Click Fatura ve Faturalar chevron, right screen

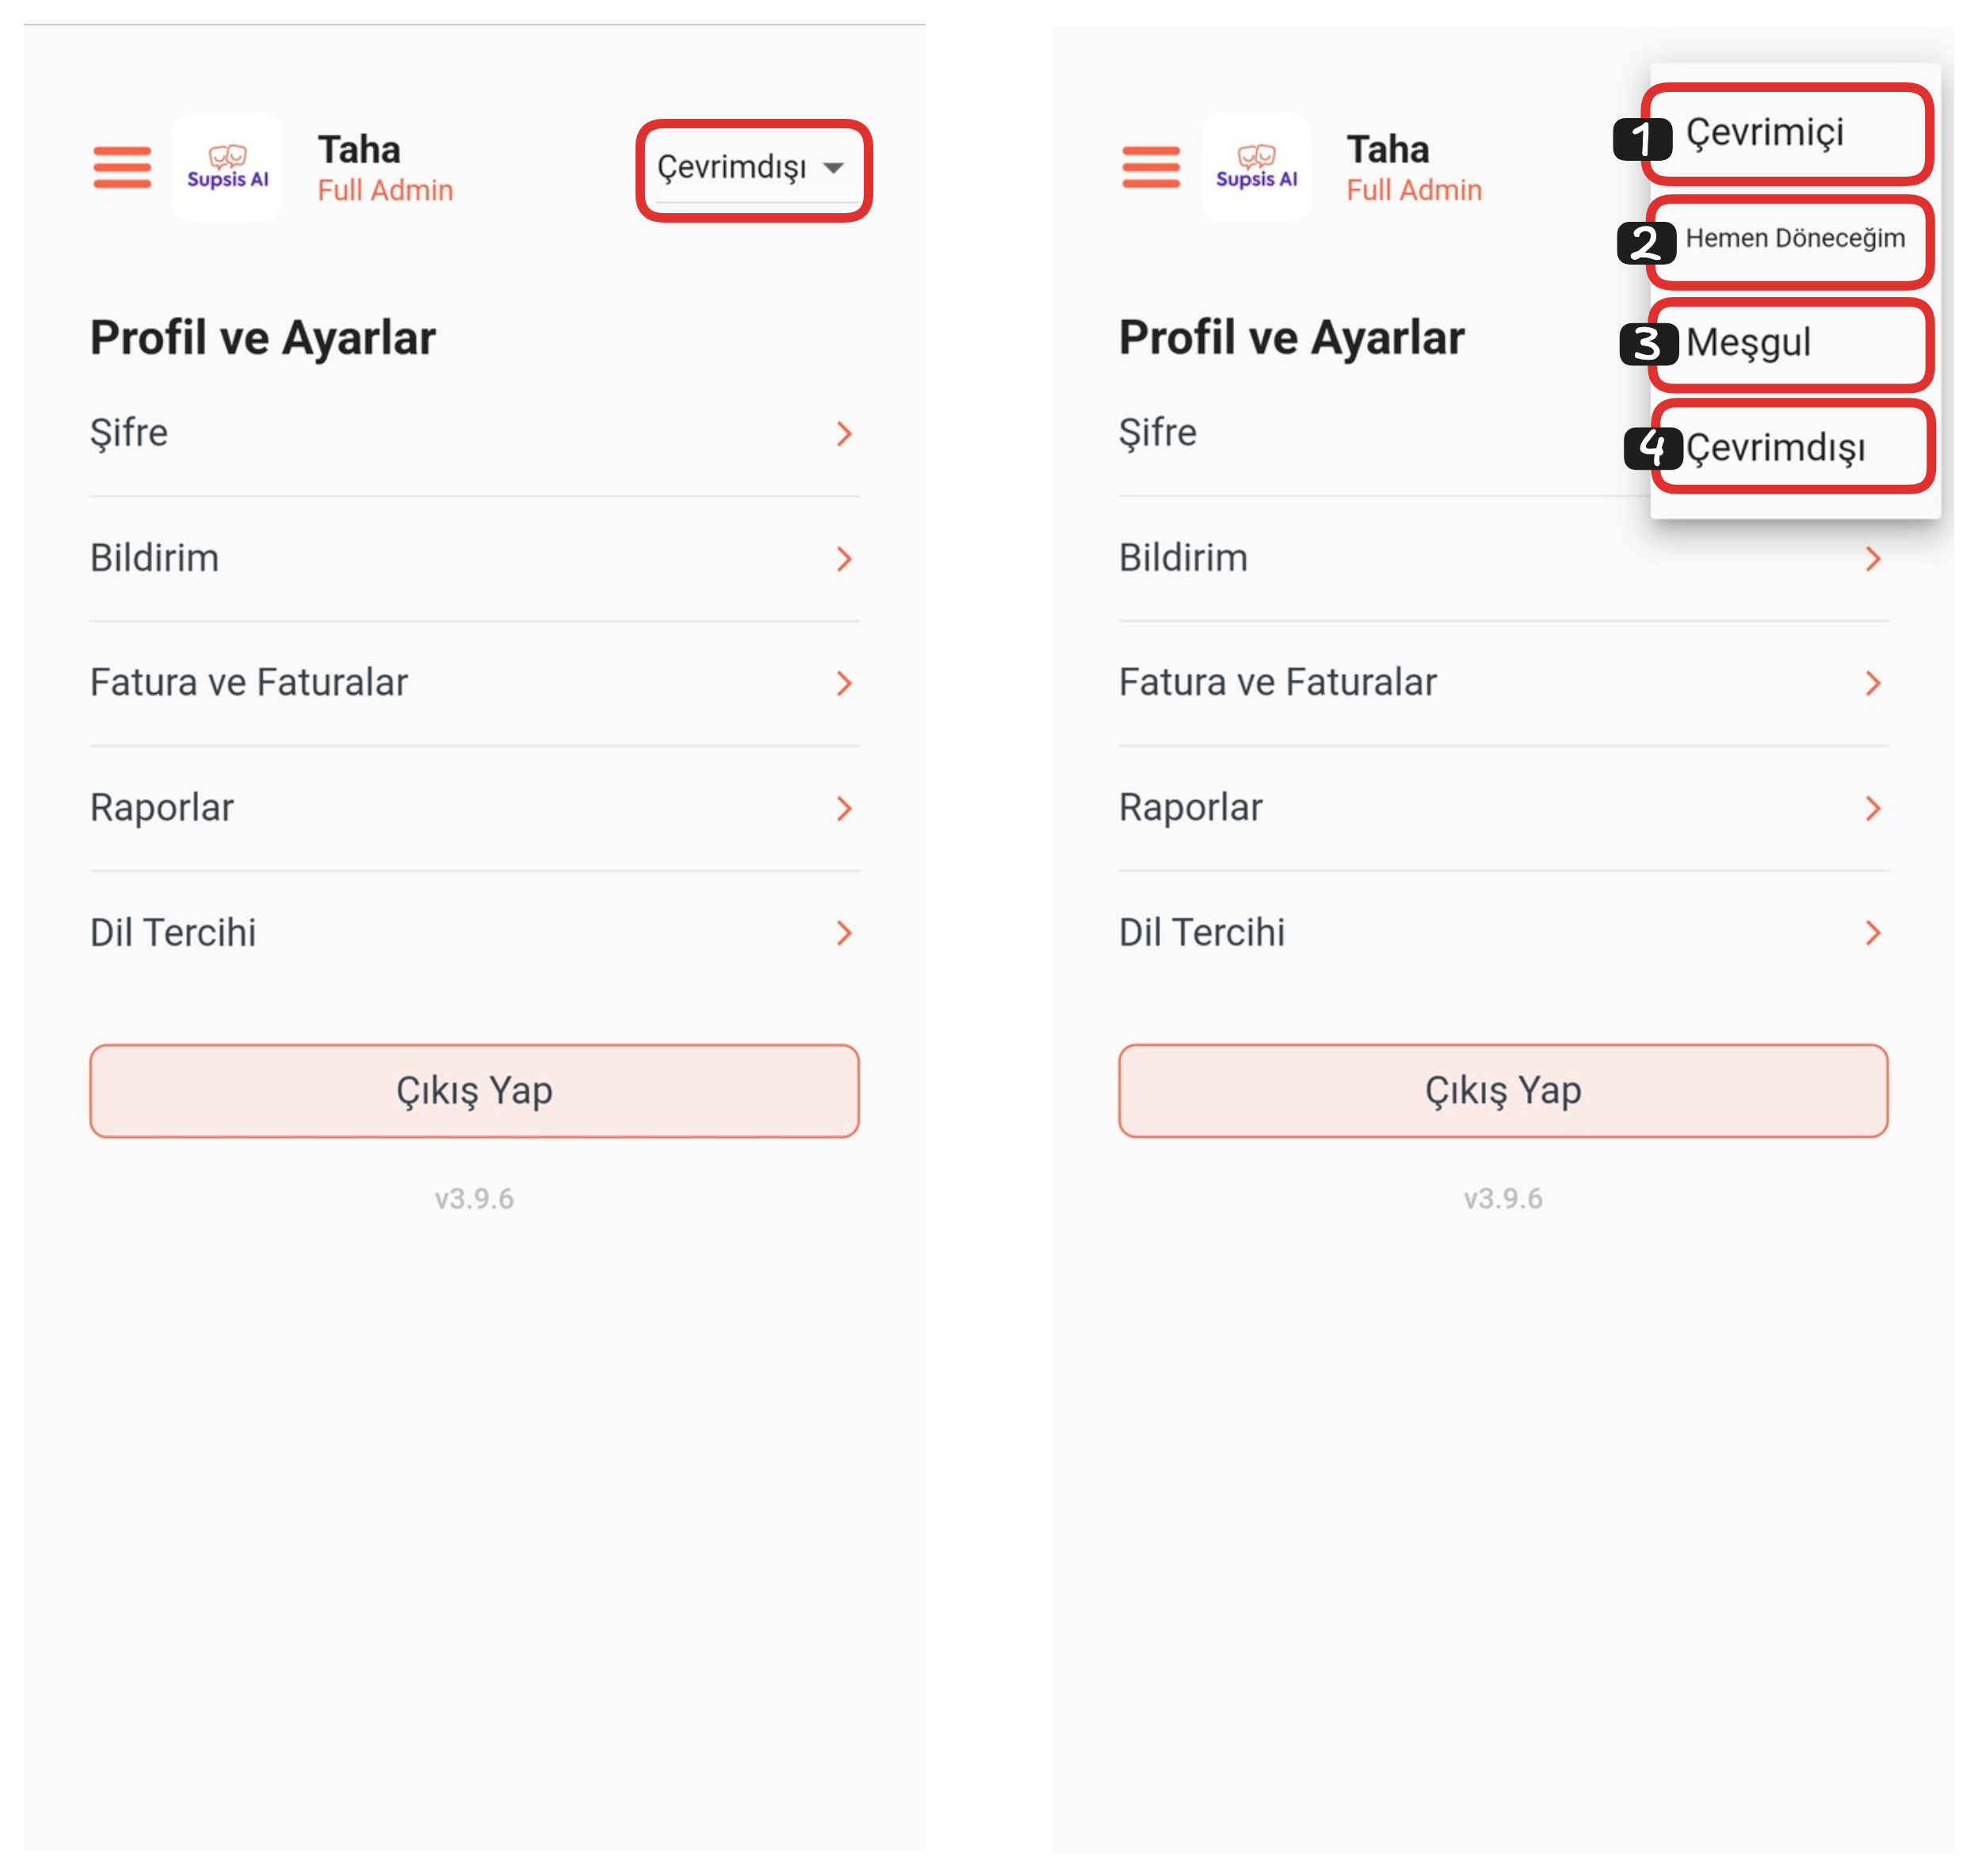1873,683
